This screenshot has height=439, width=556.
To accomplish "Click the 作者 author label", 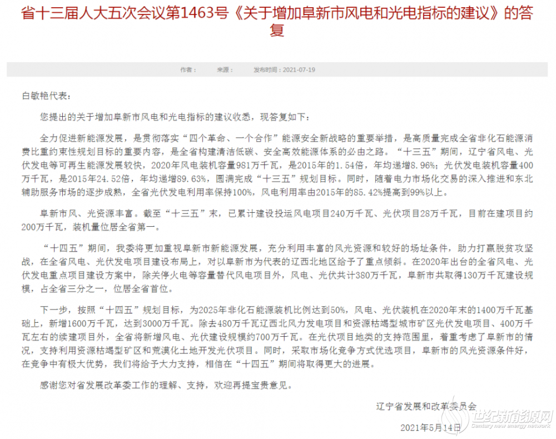I will point(188,70).
